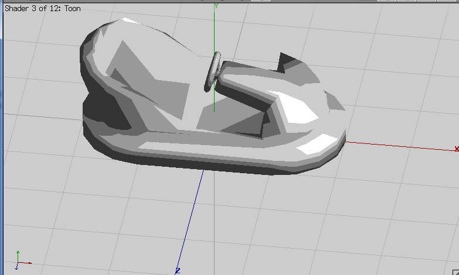This screenshot has width=459, height=275.
Task: Click the red arrow of the corner gizmo
Action: point(26,263)
